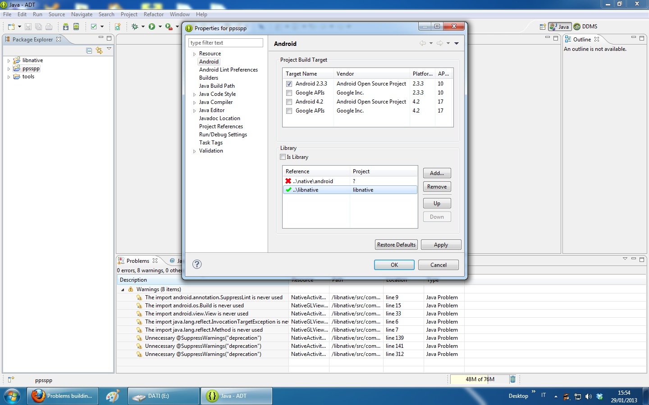The height and width of the screenshot is (405, 649).
Task: Close the Package Explorer view tab
Action: (x=59, y=39)
